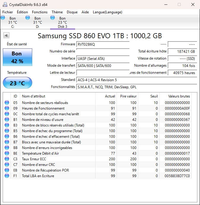Open the Thème menu
Viewport: 200px width, 205px height.
pyautogui.click(x=57, y=12)
